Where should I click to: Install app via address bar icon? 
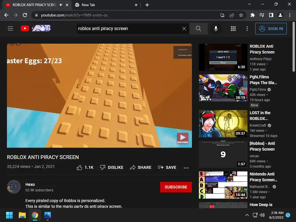coord(223,15)
